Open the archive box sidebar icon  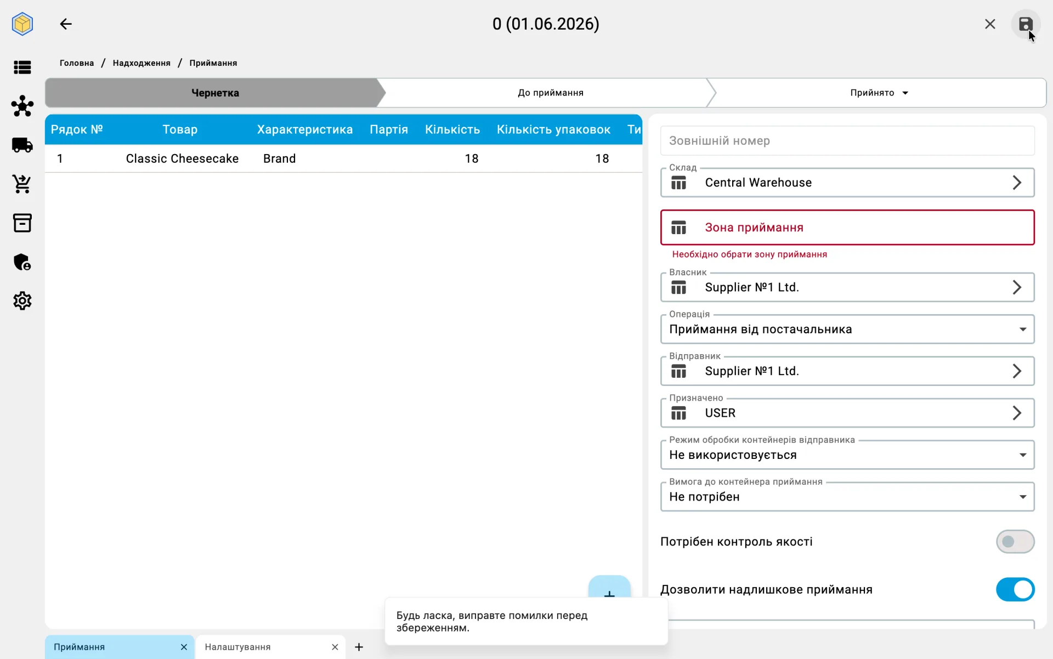(22, 223)
